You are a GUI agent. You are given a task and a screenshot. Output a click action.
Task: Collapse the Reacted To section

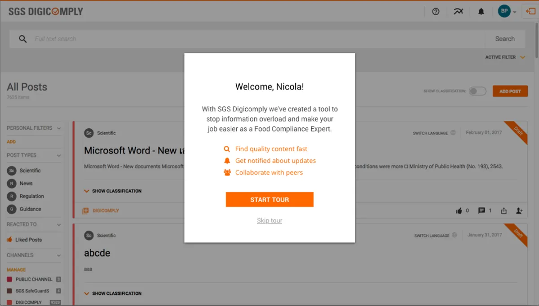59,225
